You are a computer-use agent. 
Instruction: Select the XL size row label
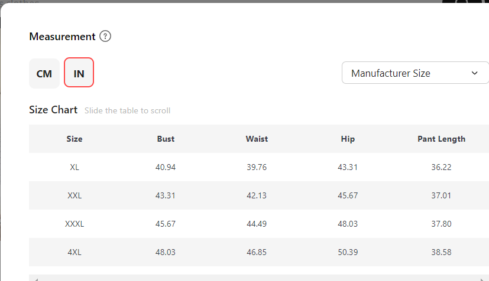pyautogui.click(x=75, y=167)
